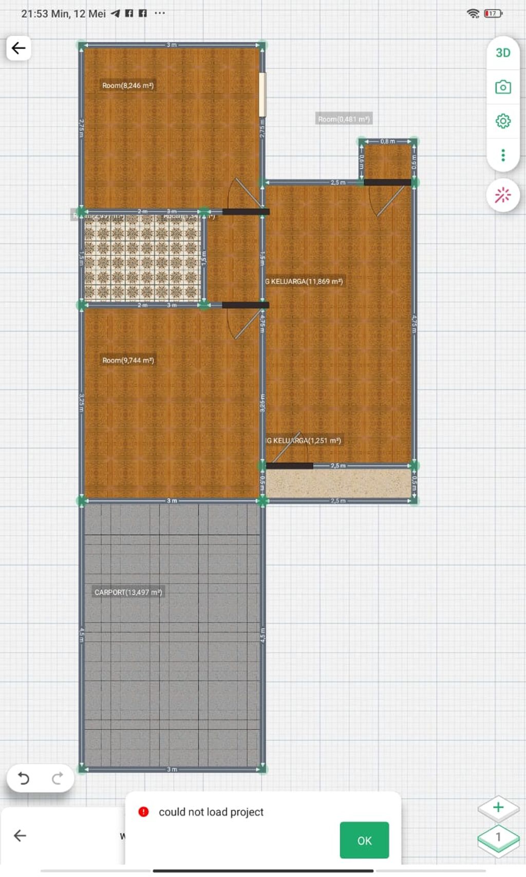
Task: Tap the Room 0,481 m² label
Action: (x=344, y=119)
